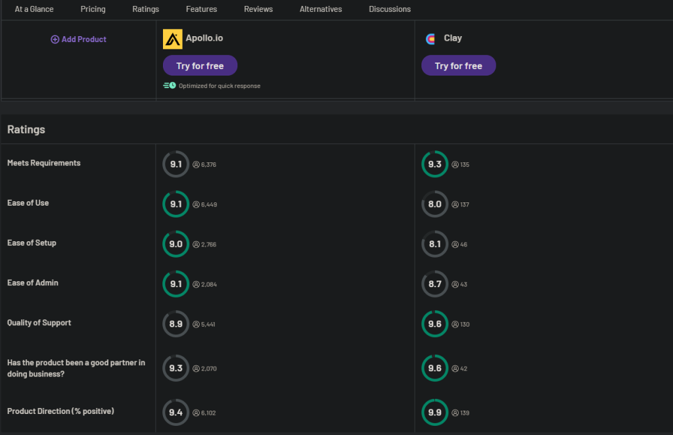Open the Features tab
Viewport: 673px width, 435px height.
[x=201, y=9]
